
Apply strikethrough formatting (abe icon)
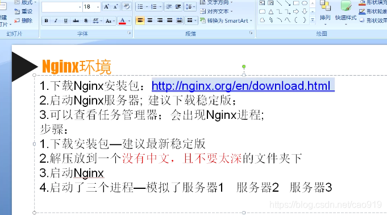tap(76, 20)
